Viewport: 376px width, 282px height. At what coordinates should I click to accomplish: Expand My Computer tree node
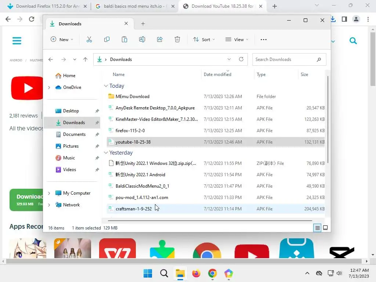(x=49, y=193)
